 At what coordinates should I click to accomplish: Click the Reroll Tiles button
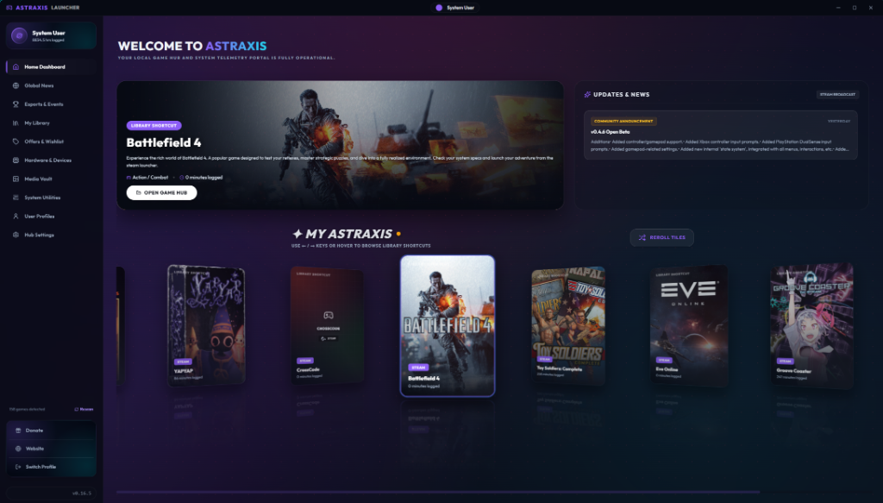(x=661, y=238)
